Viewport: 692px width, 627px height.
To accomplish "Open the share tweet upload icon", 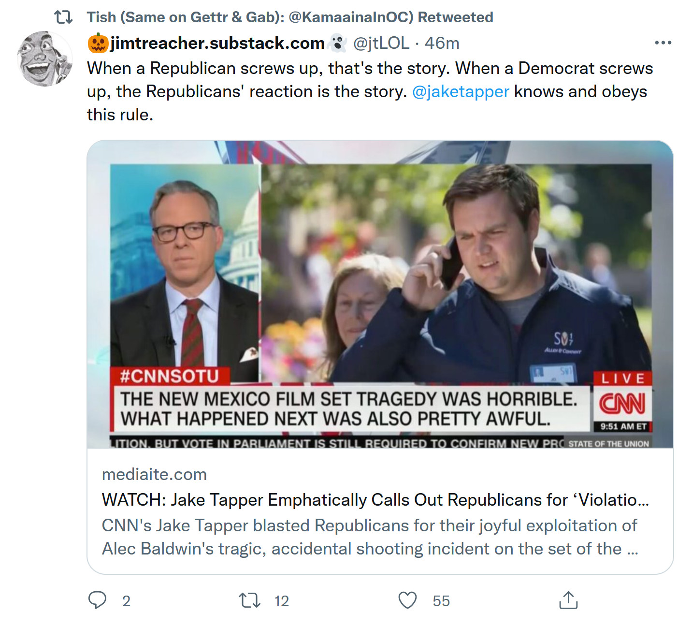I will [x=568, y=600].
